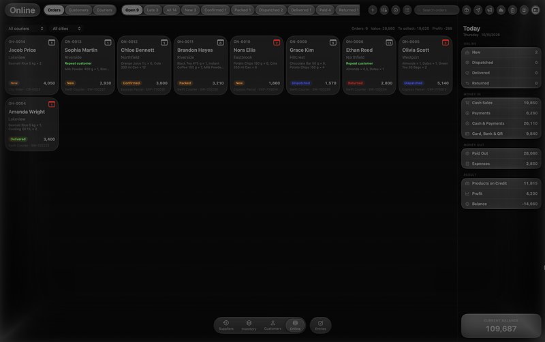Viewport: 545px width, 342px height.
Task: Click the Delivered badge on Amanda Wright's card
Action: [18, 139]
